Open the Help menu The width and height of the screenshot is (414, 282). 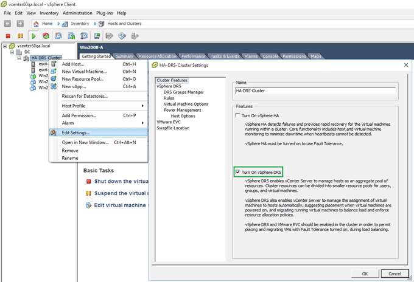pyautogui.click(x=121, y=13)
